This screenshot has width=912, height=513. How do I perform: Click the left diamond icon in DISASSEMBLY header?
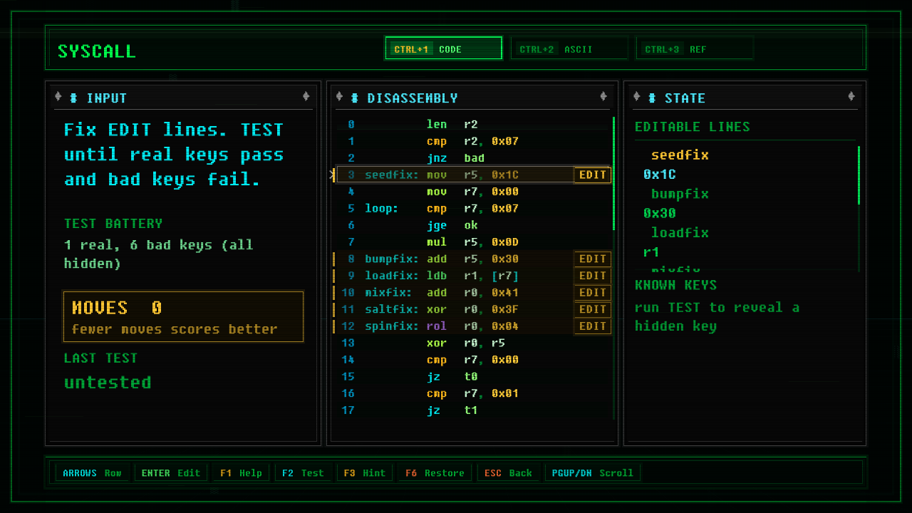pos(339,97)
